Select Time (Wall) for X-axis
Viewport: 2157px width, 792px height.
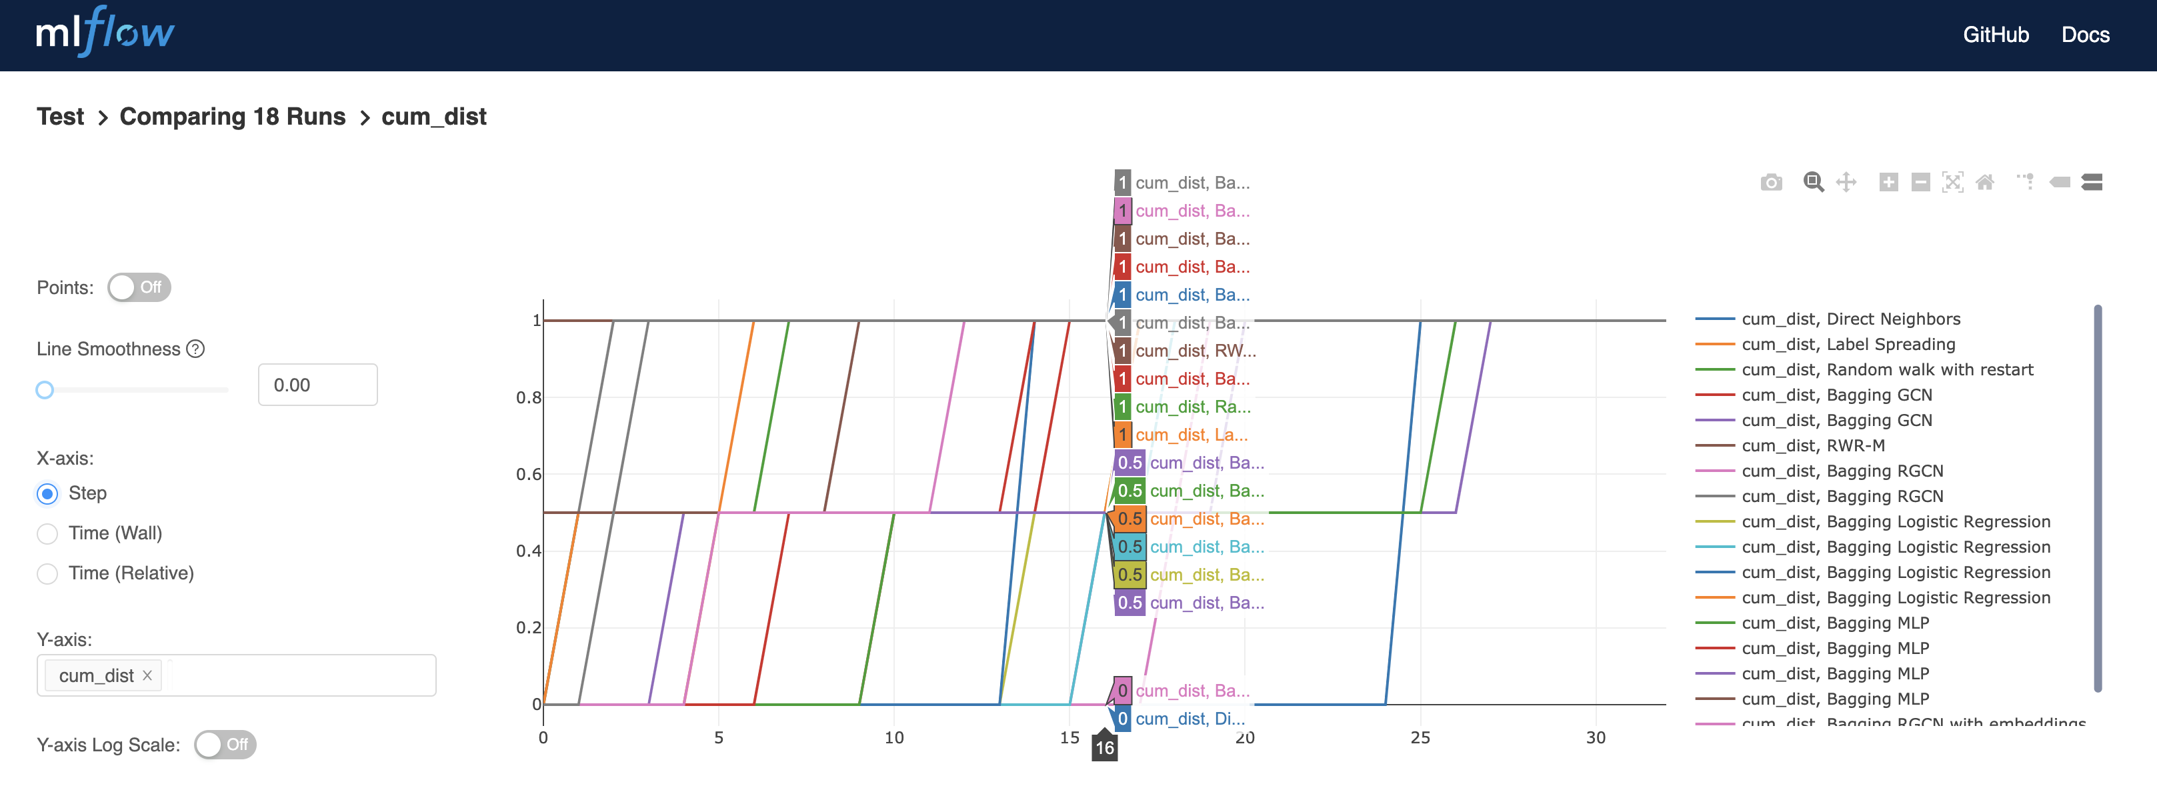[48, 533]
